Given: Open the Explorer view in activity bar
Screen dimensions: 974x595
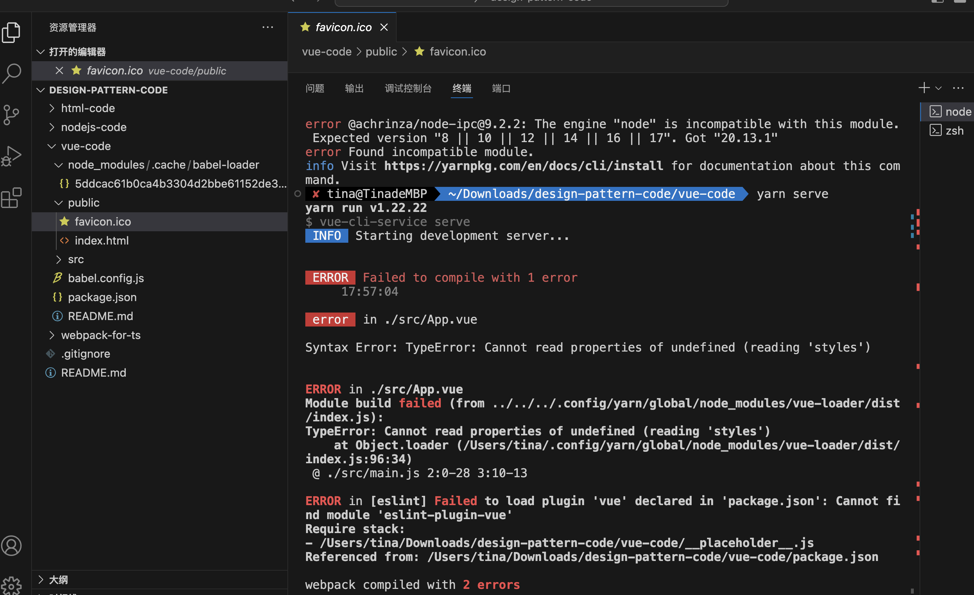Looking at the screenshot, I should pos(11,32).
